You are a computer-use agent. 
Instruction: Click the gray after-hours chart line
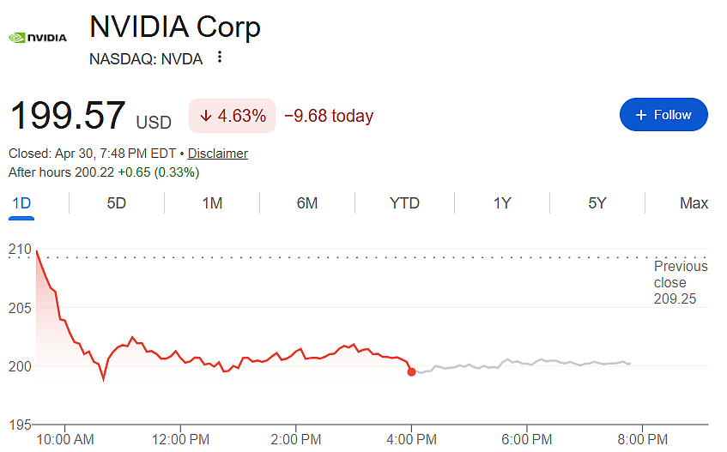point(522,364)
